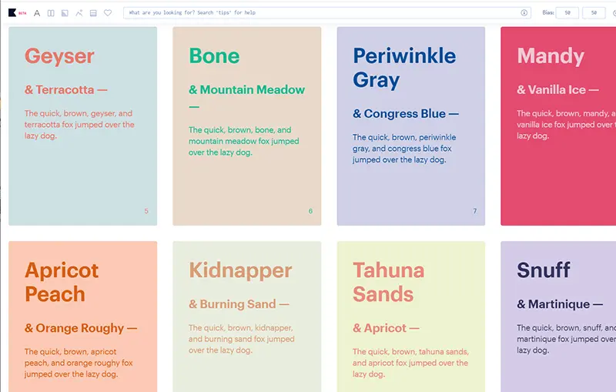Focus the color search input field
The height and width of the screenshot is (392, 616).
click(x=323, y=13)
